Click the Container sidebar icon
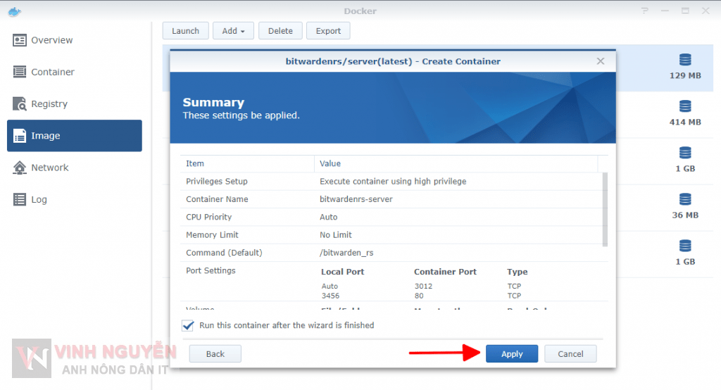Image resolution: width=721 pixels, height=390 pixels. [20, 72]
